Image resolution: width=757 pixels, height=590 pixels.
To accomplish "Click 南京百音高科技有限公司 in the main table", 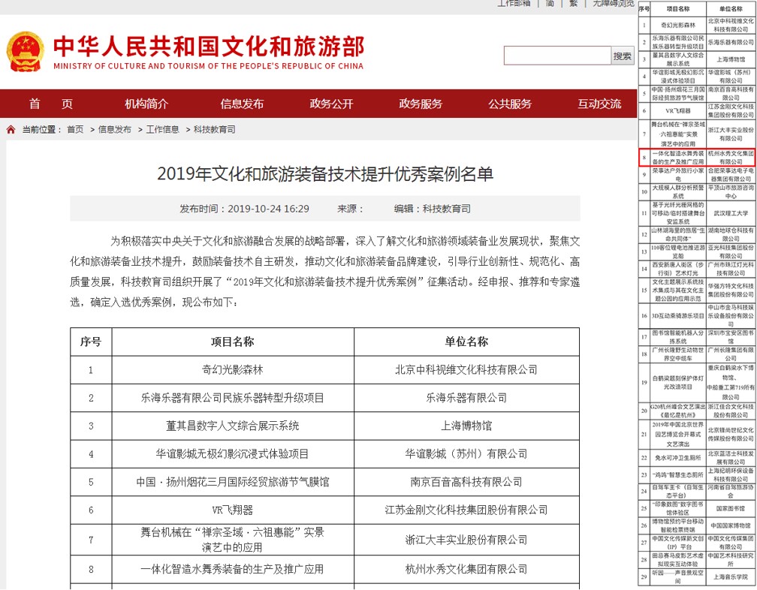I will (466, 482).
